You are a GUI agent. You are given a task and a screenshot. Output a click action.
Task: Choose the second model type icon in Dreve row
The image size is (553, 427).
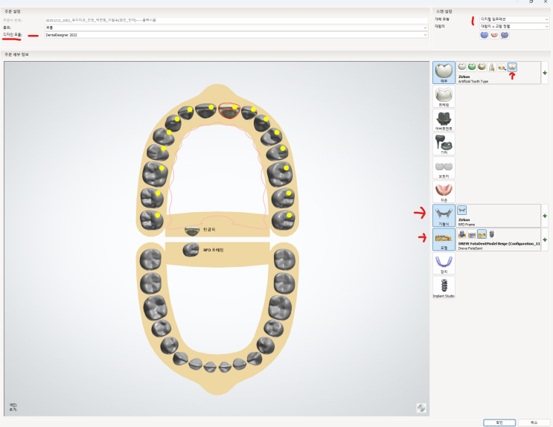pos(472,234)
